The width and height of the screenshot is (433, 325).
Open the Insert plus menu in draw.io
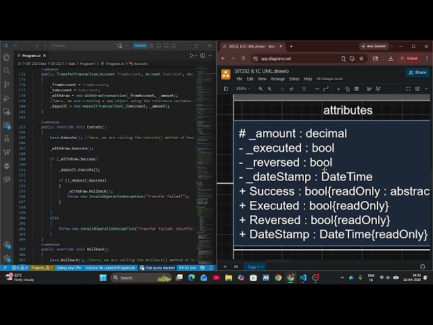click(x=338, y=89)
